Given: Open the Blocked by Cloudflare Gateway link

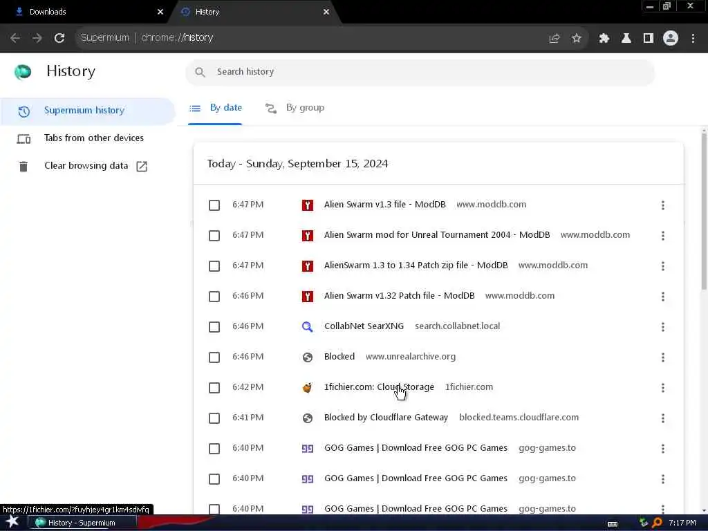Looking at the screenshot, I should coord(386,418).
